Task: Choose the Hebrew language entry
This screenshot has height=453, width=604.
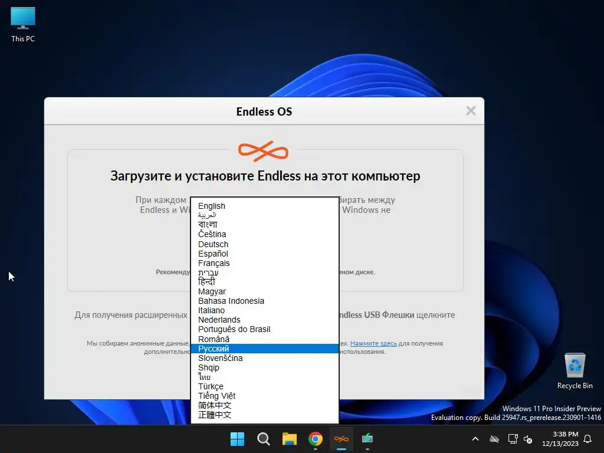Action: point(265,273)
